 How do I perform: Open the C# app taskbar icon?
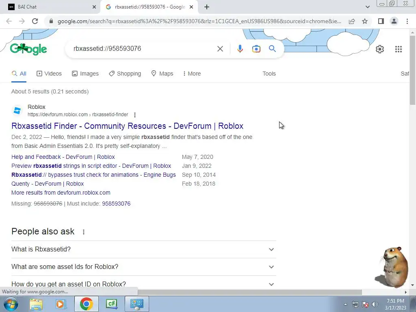pyautogui.click(x=111, y=304)
